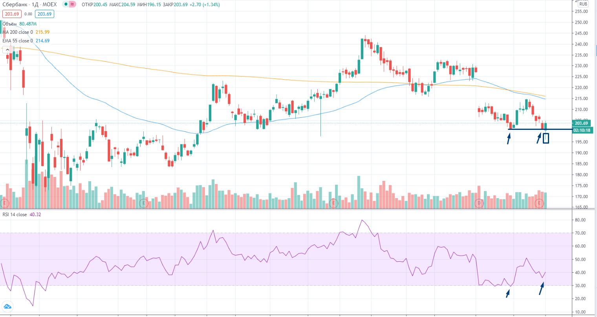Image resolution: width=597 pixels, height=317 pixels.
Task: Click the dividend 'D' marker on the time axis
Action: click(x=479, y=203)
